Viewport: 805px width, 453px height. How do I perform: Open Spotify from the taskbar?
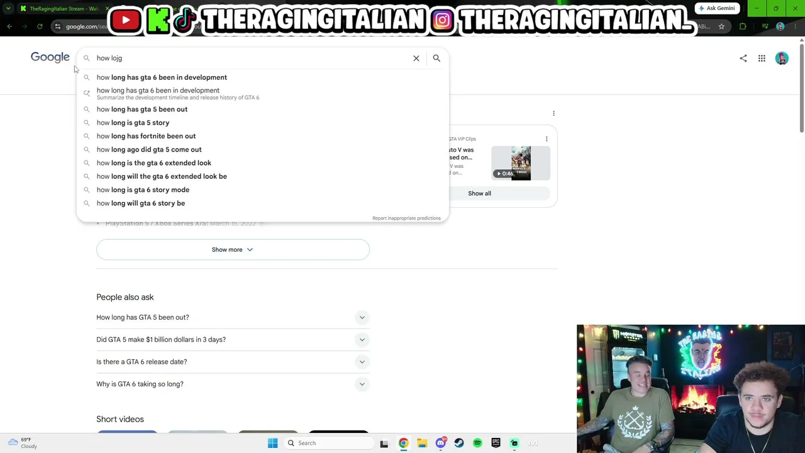click(x=477, y=443)
